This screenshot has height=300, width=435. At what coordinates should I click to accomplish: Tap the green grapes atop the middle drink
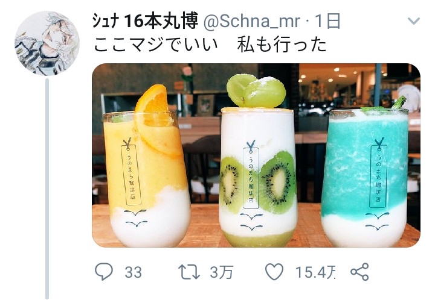click(256, 91)
